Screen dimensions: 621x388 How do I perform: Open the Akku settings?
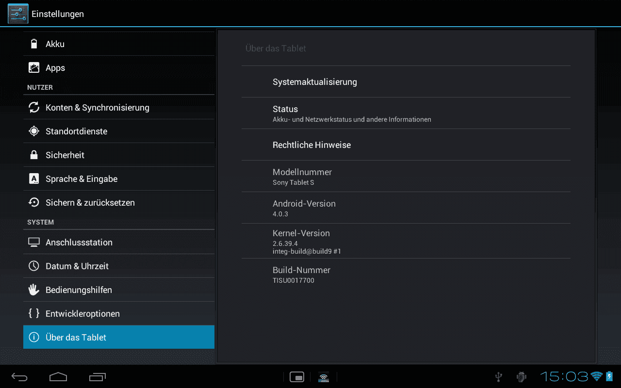coord(119,44)
